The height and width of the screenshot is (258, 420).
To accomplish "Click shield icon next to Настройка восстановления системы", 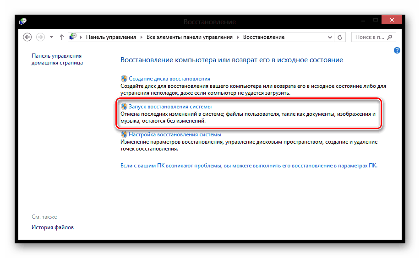I will [x=124, y=134].
